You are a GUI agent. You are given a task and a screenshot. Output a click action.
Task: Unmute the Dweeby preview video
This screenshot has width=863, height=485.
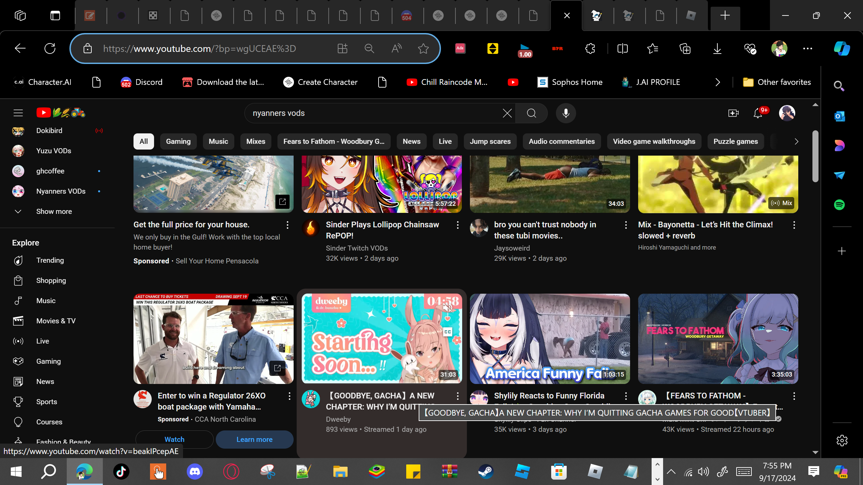pos(447,308)
